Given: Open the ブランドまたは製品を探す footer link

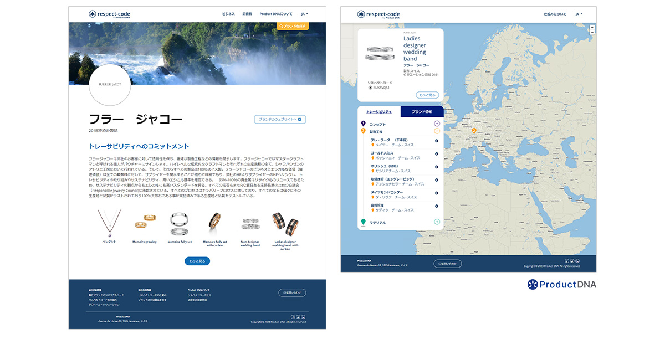Looking at the screenshot, I should click(x=152, y=300).
